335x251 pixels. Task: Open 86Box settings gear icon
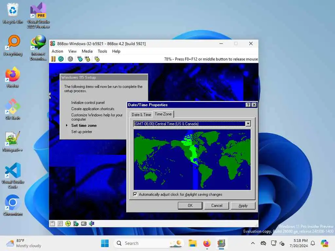pyautogui.click(x=97, y=59)
